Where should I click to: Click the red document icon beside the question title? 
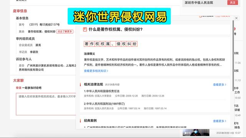pos(85,30)
